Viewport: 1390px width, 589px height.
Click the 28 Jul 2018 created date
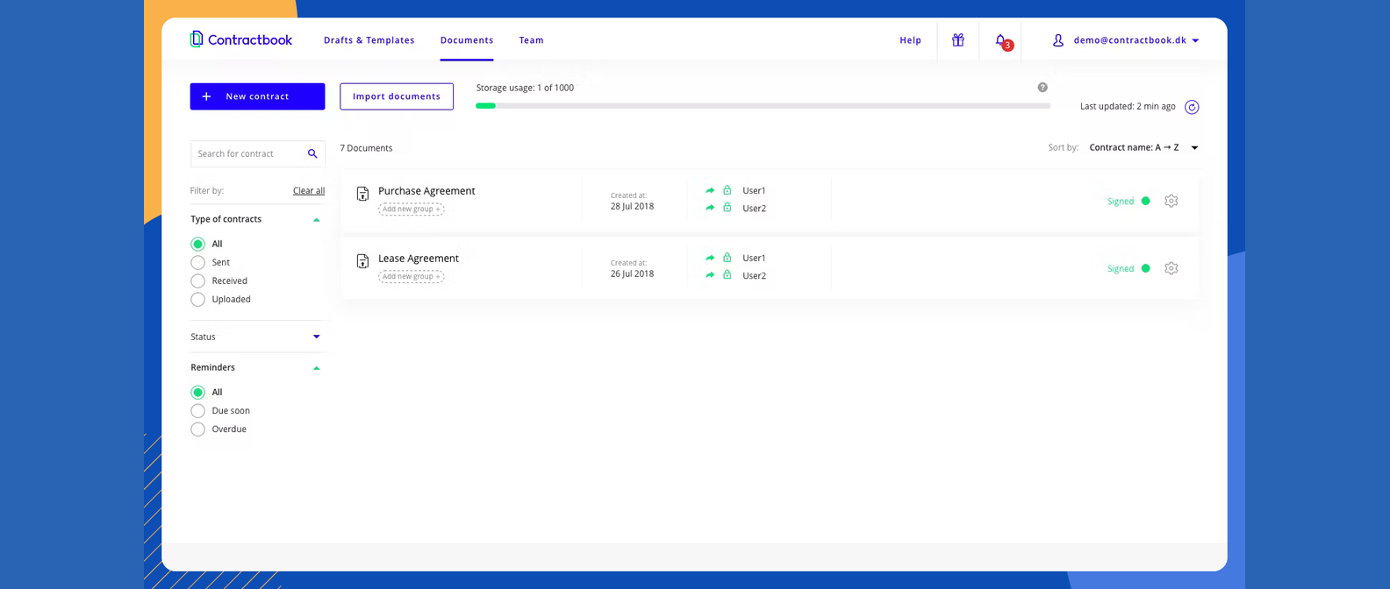coord(632,207)
